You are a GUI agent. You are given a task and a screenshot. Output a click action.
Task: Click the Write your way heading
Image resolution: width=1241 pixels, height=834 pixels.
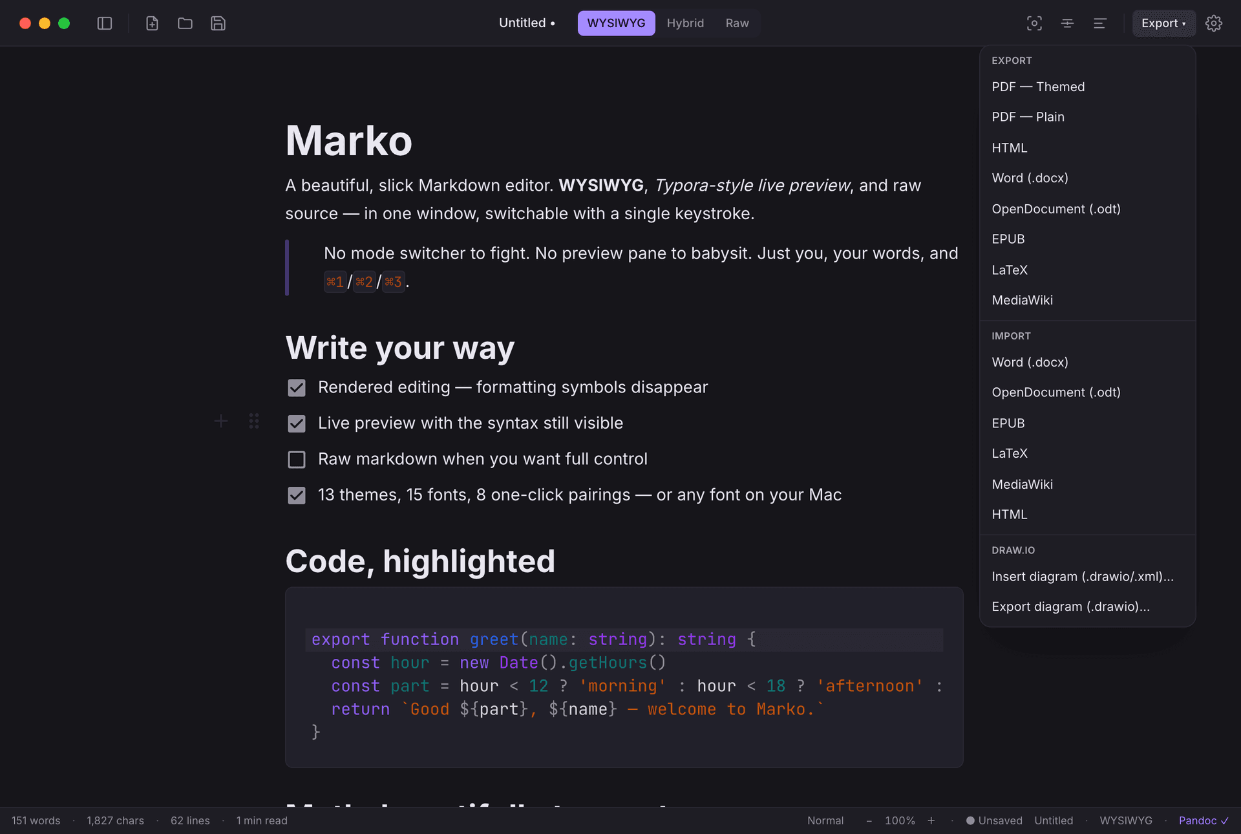[x=400, y=348]
